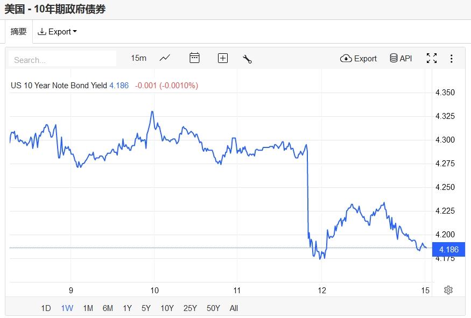Screen dimensions: 471x318
Task: Click the 4.186 current price marker
Action: pyautogui.click(x=449, y=249)
